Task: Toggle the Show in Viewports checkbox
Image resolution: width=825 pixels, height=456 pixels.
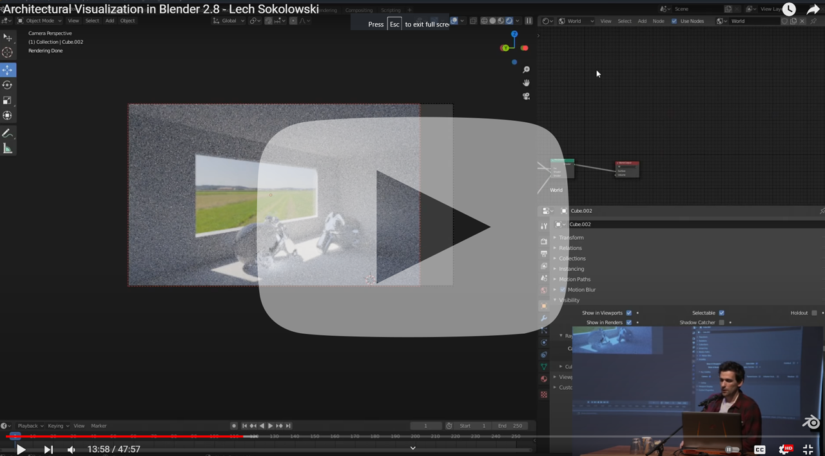Action: tap(629, 313)
